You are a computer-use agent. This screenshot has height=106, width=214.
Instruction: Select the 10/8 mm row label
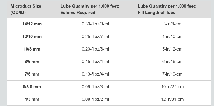(32, 49)
